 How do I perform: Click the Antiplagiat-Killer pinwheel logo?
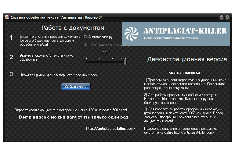132,34
